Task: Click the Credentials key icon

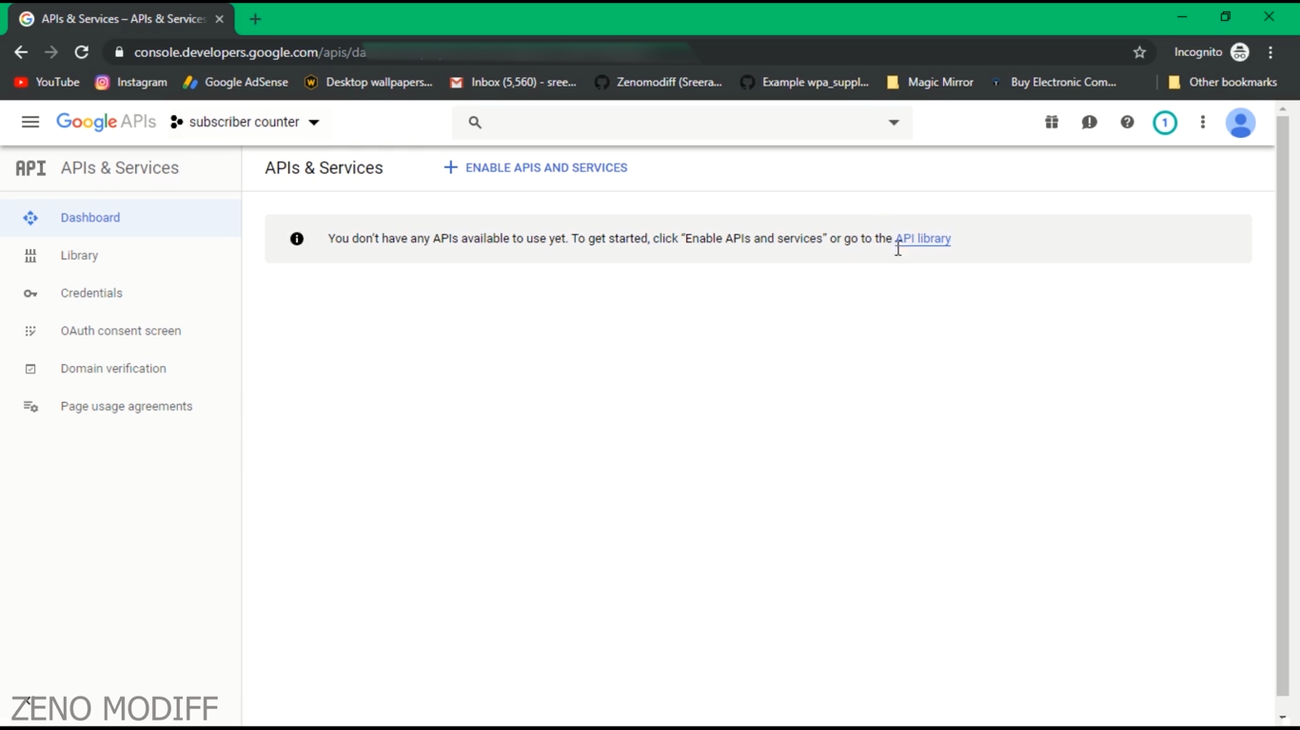Action: click(x=30, y=294)
